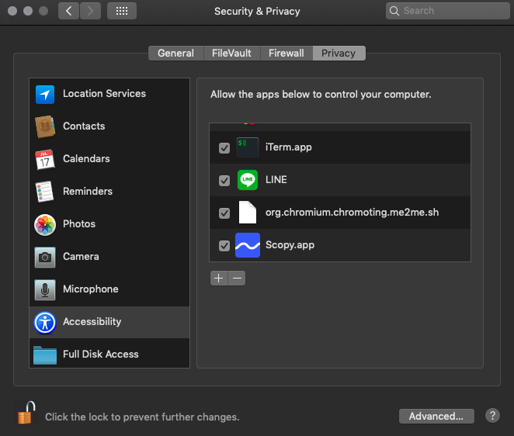Viewport: 514px width, 436px height.
Task: Click the open padlock icon
Action: tap(26, 413)
